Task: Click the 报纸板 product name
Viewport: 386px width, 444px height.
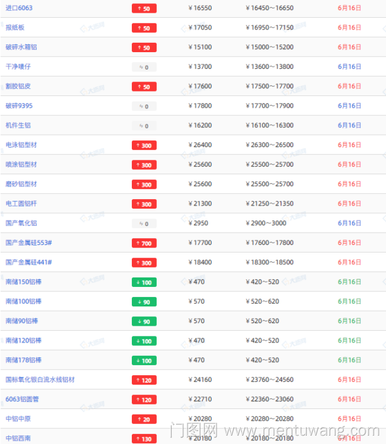Action: [15, 28]
